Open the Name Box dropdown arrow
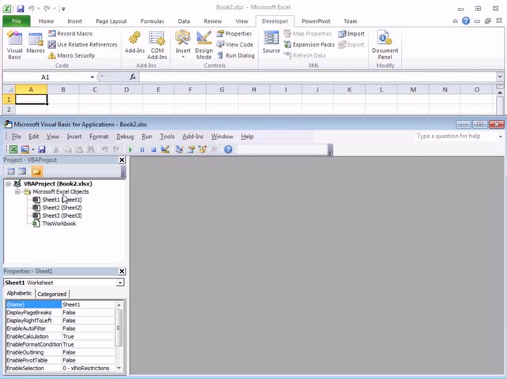507x379 pixels. [92, 77]
